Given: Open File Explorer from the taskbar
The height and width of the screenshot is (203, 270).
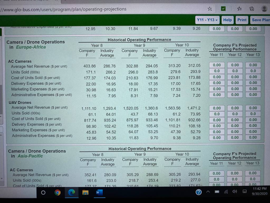Looking at the screenshot, I should click(x=85, y=192).
